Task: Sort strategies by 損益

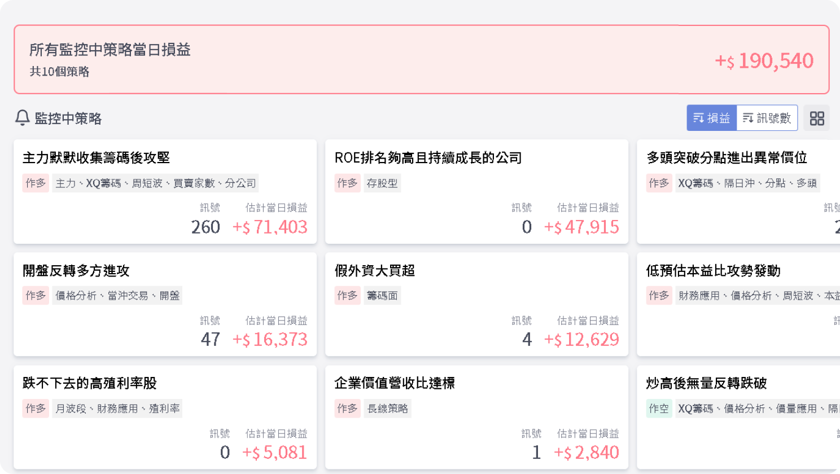Action: 712,118
